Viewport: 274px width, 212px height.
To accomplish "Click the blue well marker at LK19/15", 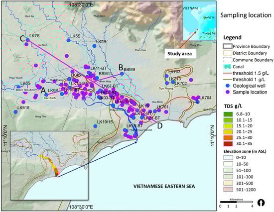I will point(95,126).
